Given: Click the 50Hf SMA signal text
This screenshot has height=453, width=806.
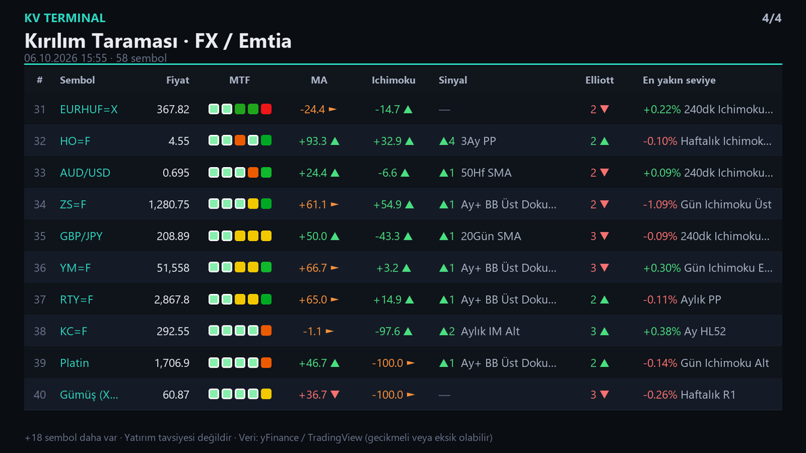Looking at the screenshot, I should [x=486, y=172].
